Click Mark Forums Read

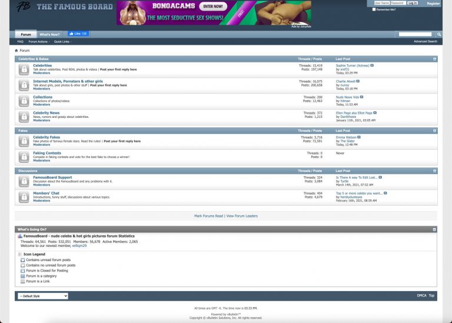click(x=208, y=216)
